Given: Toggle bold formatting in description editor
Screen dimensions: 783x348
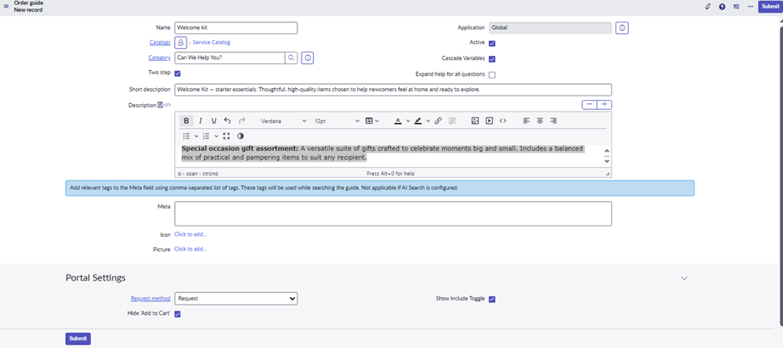Looking at the screenshot, I should (x=186, y=121).
